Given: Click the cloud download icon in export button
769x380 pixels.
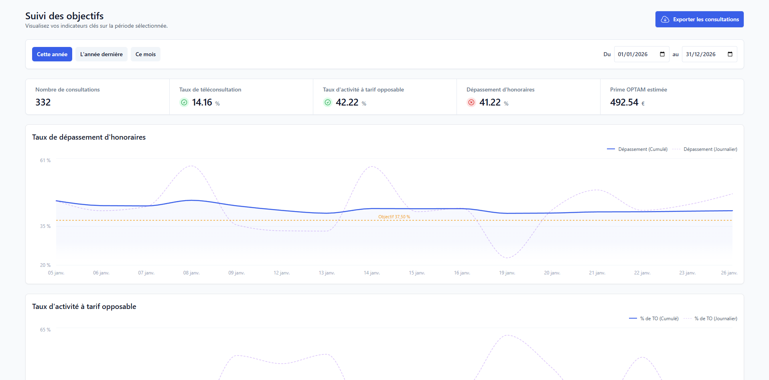Looking at the screenshot, I should pyautogui.click(x=665, y=19).
